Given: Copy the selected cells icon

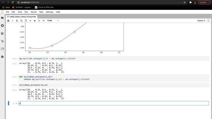Looking at the screenshot, I should click(21, 20).
